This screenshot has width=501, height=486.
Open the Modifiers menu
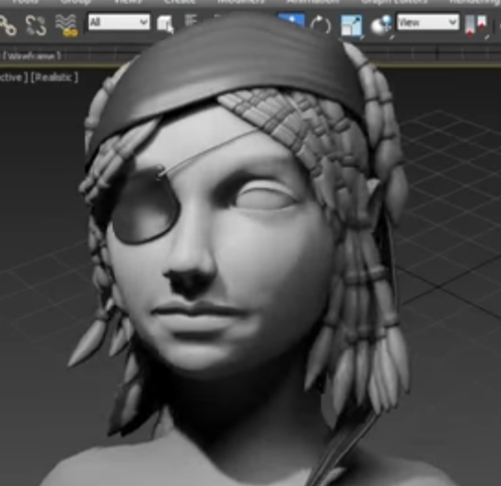pos(240,2)
